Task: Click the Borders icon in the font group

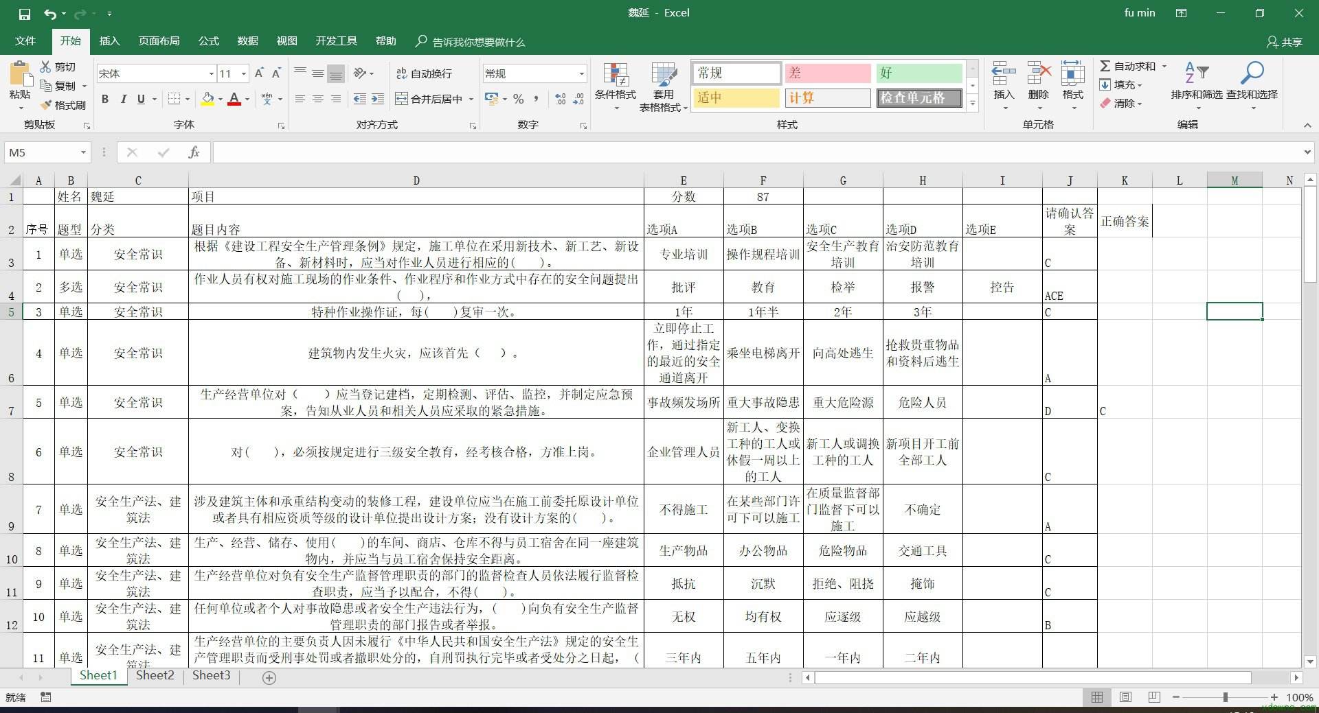Action: click(x=174, y=99)
